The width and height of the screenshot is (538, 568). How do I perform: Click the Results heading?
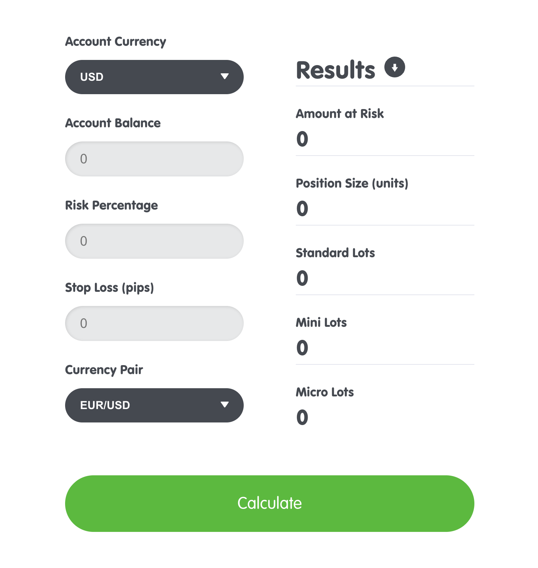[335, 69]
